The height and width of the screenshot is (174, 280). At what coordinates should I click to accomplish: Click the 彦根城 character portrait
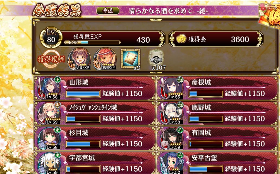pos(172,88)
